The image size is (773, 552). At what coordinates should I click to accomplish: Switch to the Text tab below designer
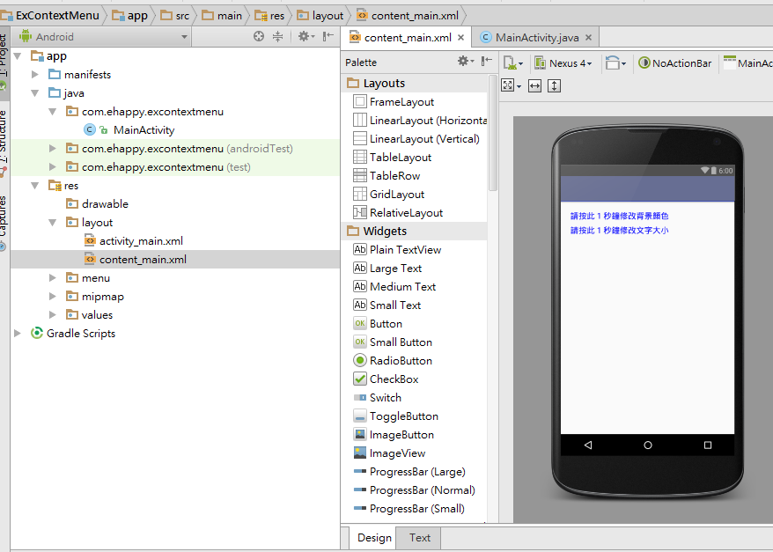click(x=419, y=538)
